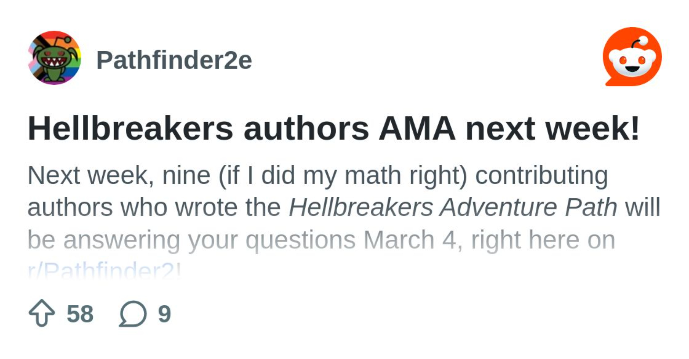
Task: Click "be answering your questions" text
Action: pos(192,240)
